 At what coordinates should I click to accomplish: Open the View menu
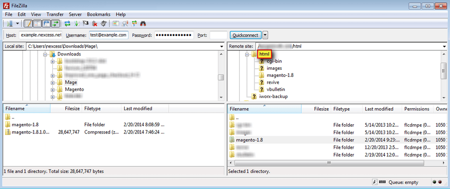[x=36, y=14]
